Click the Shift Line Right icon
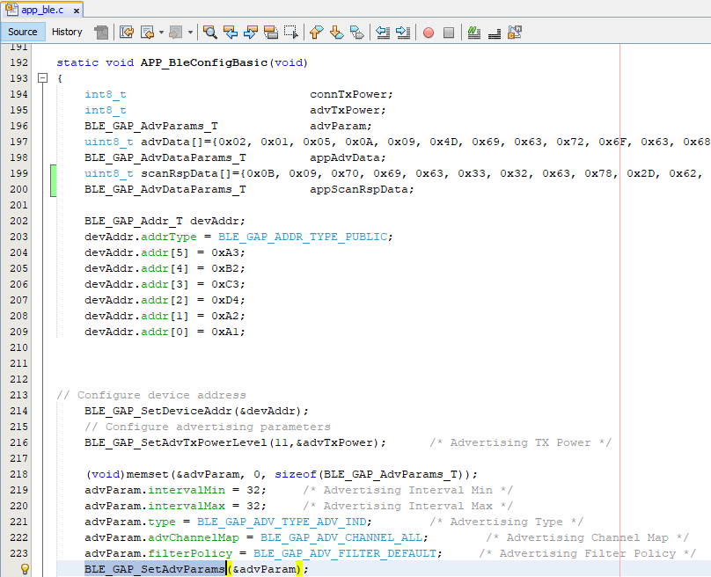Image resolution: width=711 pixels, height=577 pixels. point(403,33)
